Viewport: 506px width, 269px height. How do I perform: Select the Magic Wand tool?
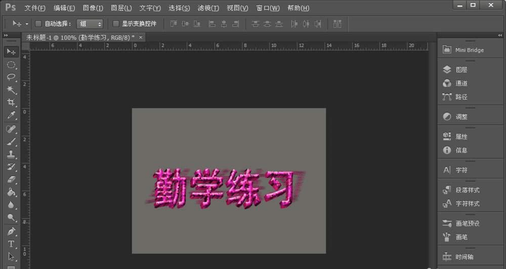pos(11,90)
